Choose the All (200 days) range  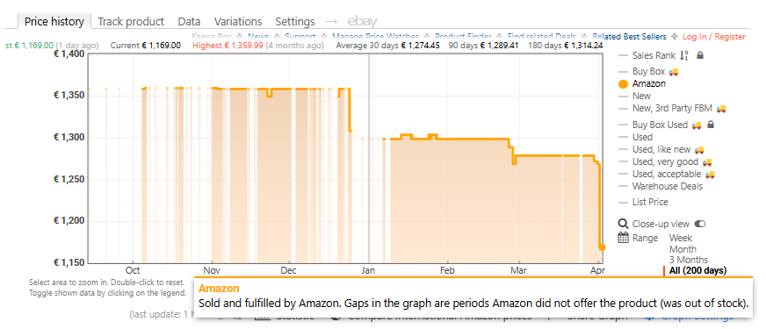coord(697,270)
